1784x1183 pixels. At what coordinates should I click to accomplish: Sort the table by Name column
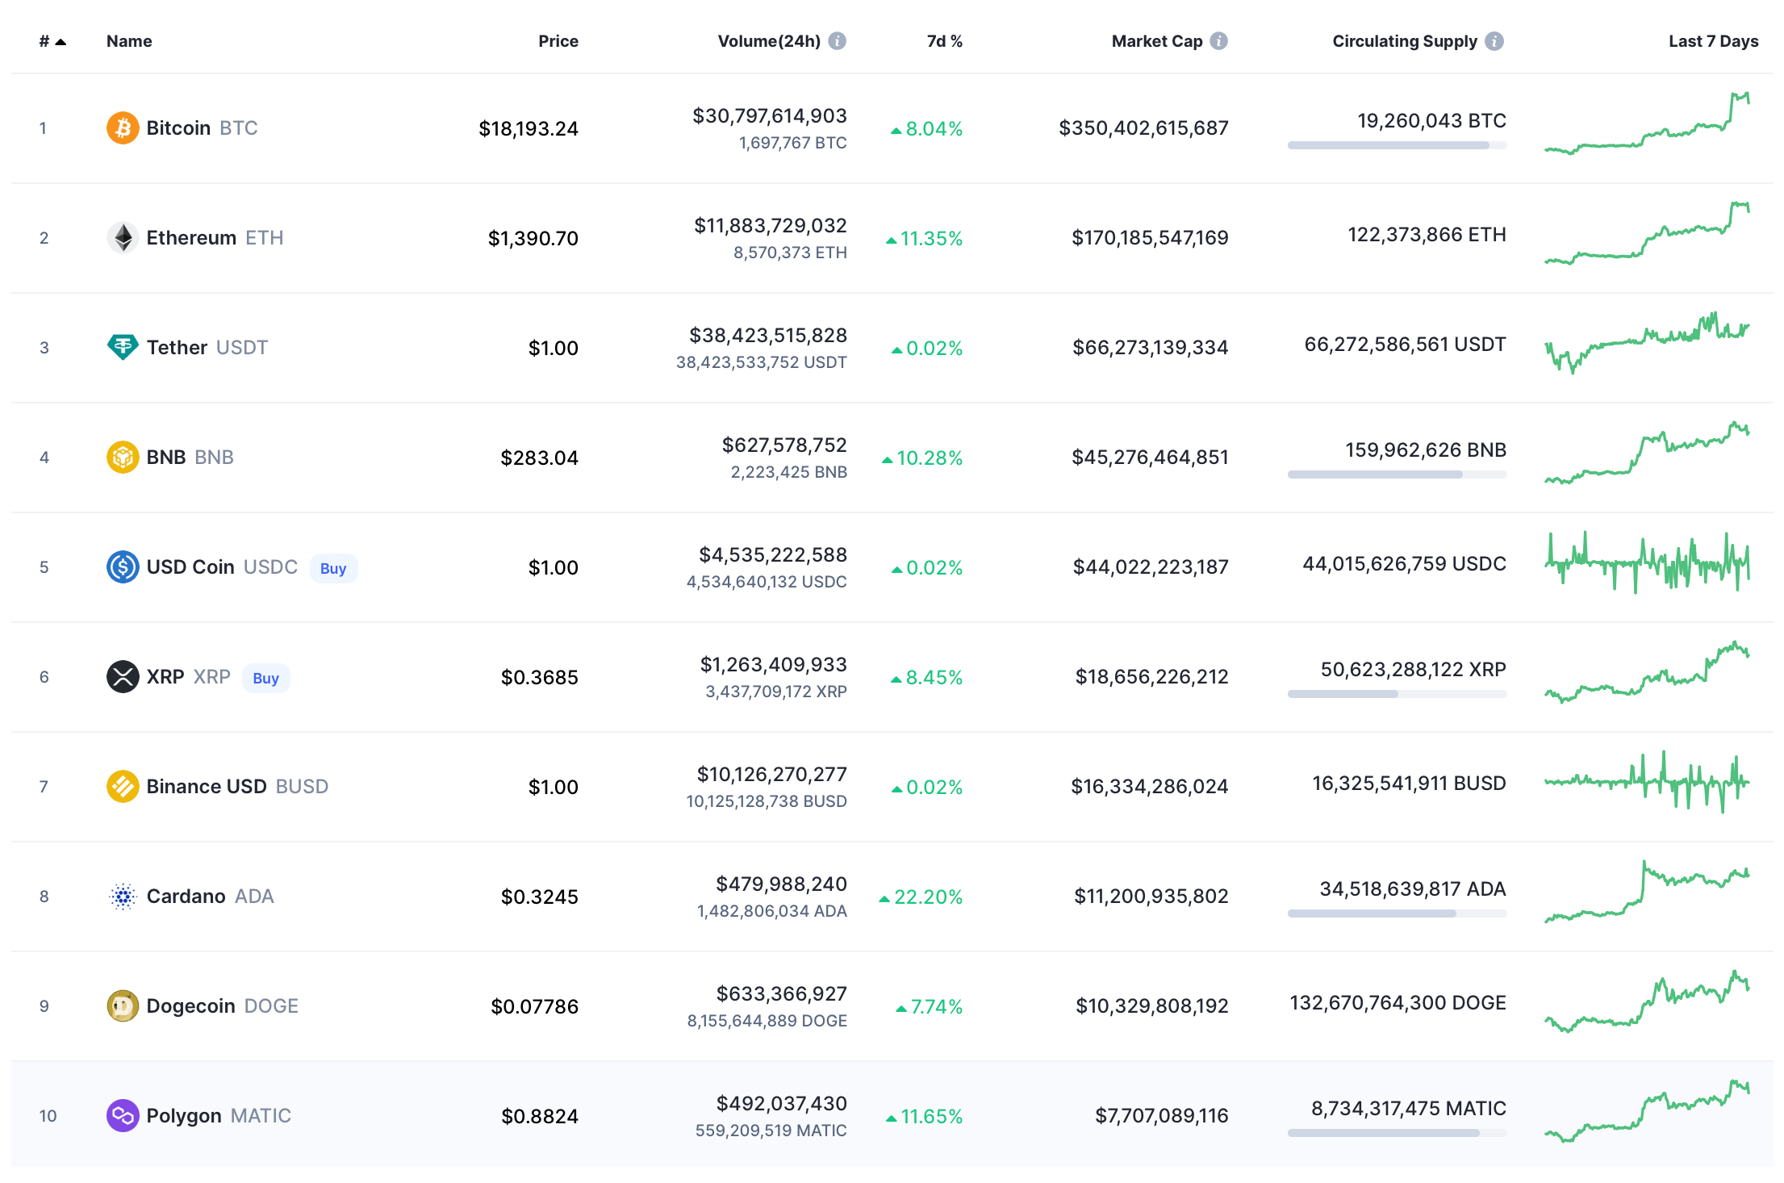tap(129, 41)
